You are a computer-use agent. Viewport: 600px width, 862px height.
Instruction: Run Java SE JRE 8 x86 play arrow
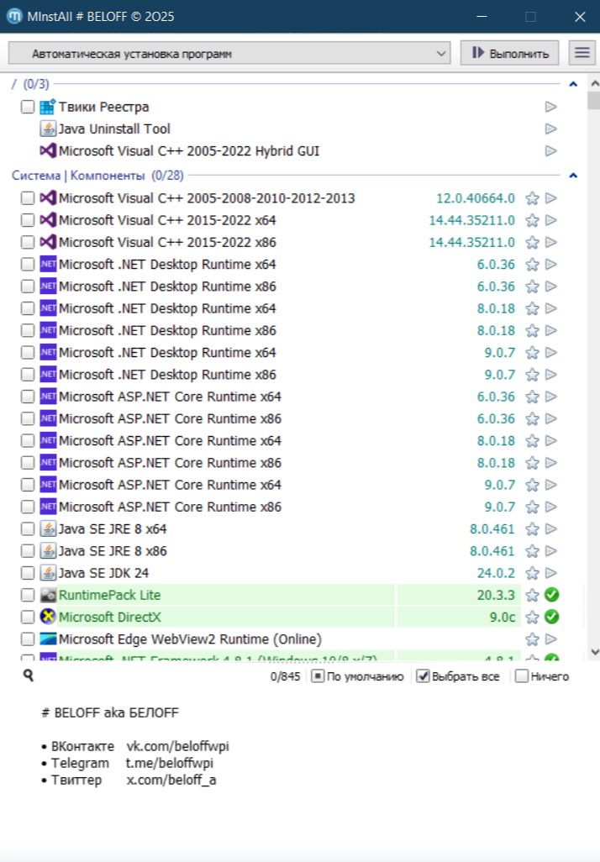[551, 551]
